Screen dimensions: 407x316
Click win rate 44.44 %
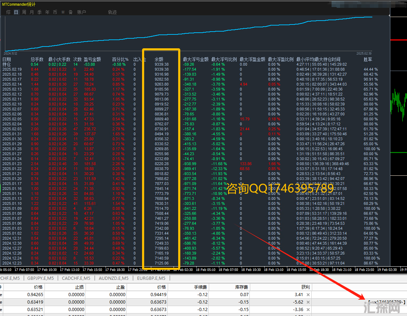click(371, 70)
